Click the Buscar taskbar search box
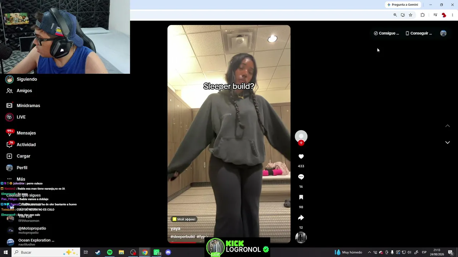The height and width of the screenshot is (257, 458). [x=46, y=252]
